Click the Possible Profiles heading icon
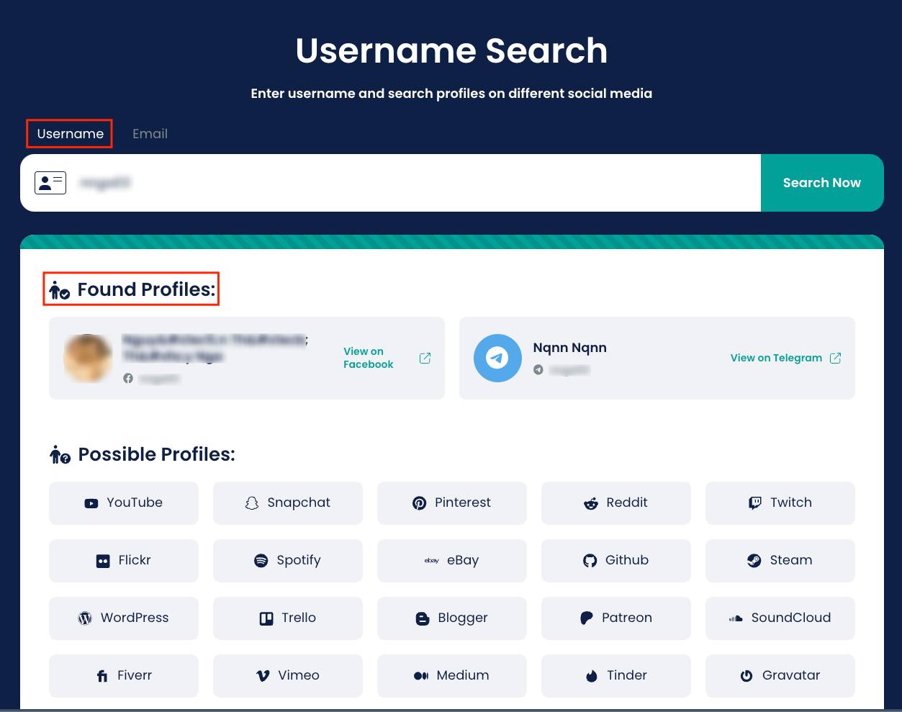 point(60,454)
